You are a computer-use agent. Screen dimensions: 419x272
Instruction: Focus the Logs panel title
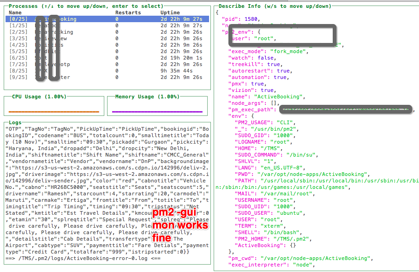pyautogui.click(x=15, y=122)
